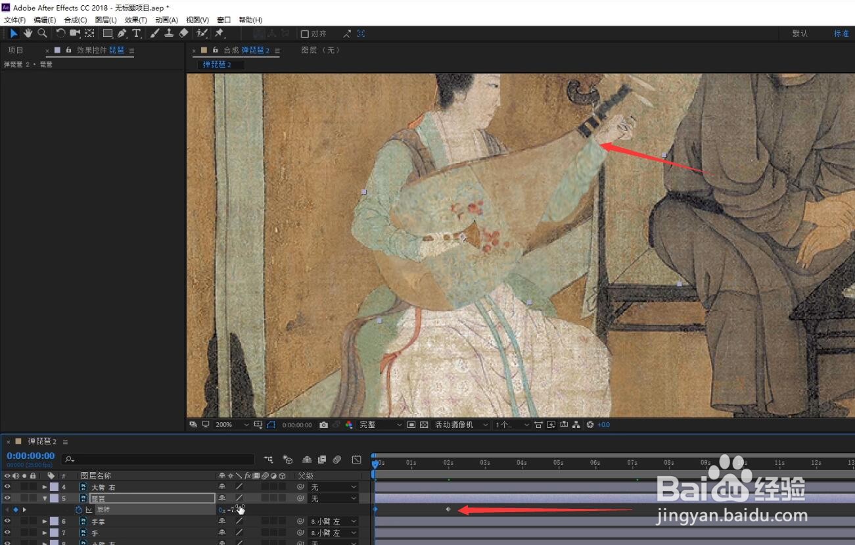Open the 效果(T) menu
This screenshot has width=855, height=545.
[x=135, y=20]
